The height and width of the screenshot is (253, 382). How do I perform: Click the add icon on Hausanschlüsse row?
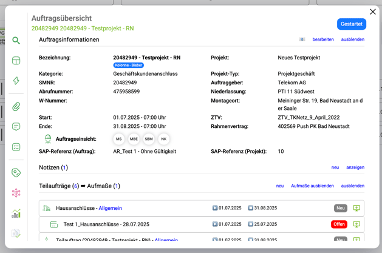[356, 208]
